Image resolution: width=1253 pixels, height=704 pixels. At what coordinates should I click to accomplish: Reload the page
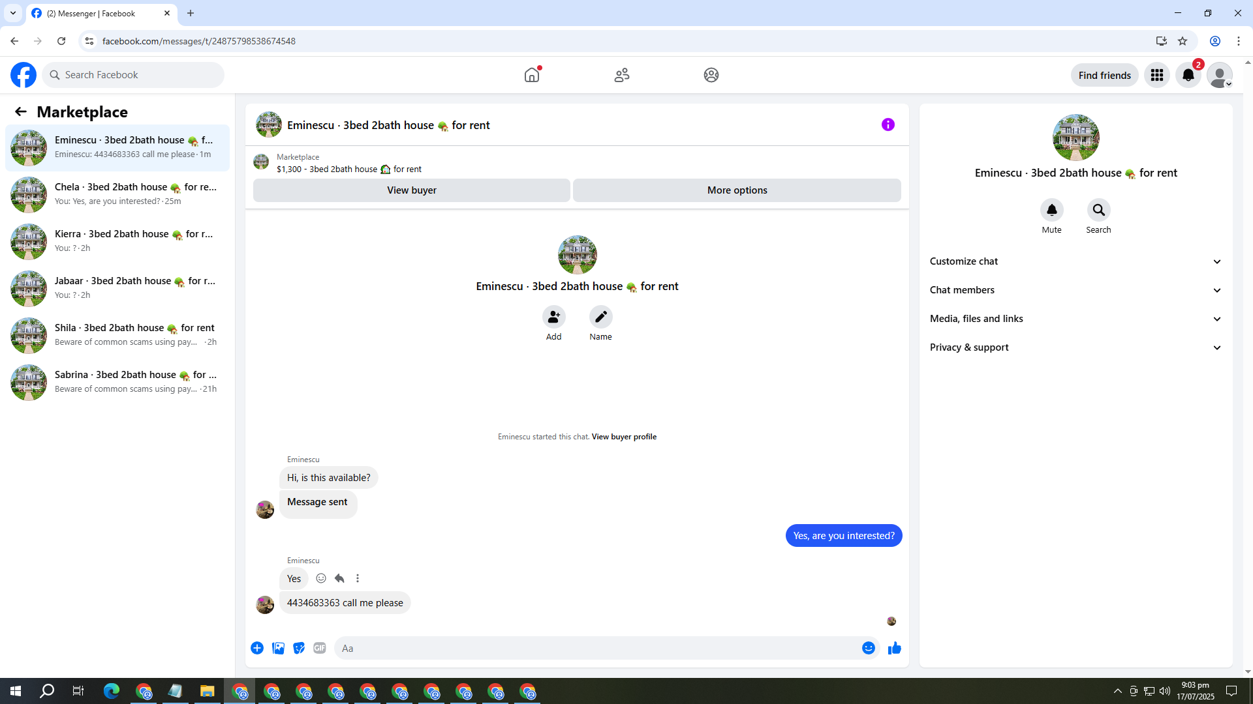61,41
